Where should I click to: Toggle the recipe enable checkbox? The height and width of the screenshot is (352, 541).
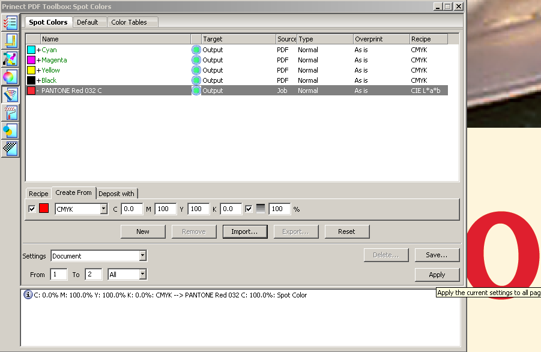(32, 209)
